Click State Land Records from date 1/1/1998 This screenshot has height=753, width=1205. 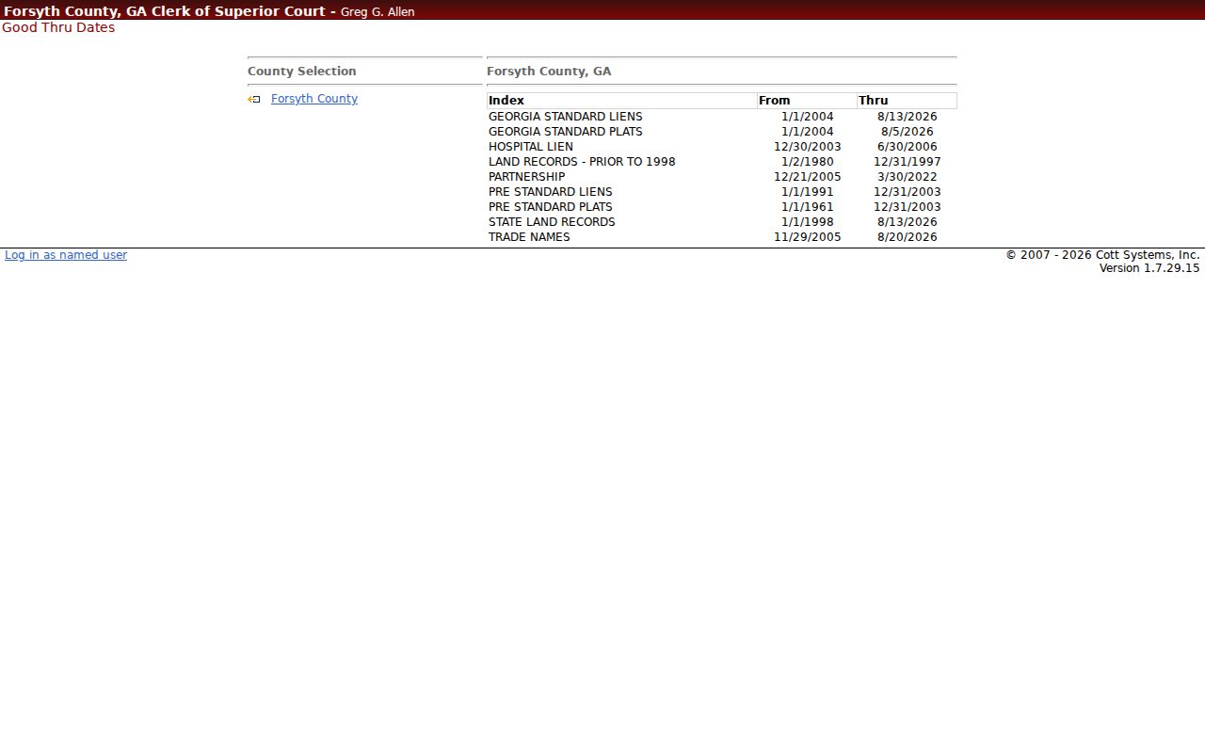[x=808, y=222]
